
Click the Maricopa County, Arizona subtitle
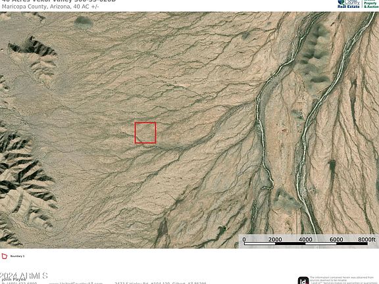point(50,7)
